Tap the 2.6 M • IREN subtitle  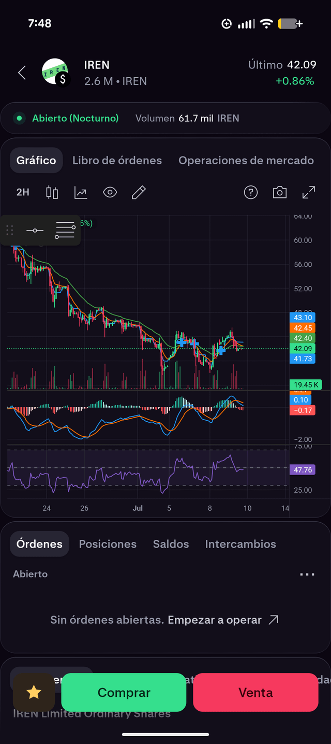coord(115,81)
